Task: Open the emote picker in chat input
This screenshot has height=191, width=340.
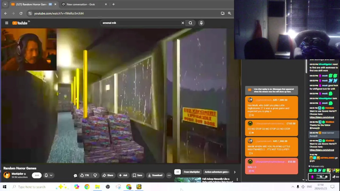Action: click(x=326, y=177)
